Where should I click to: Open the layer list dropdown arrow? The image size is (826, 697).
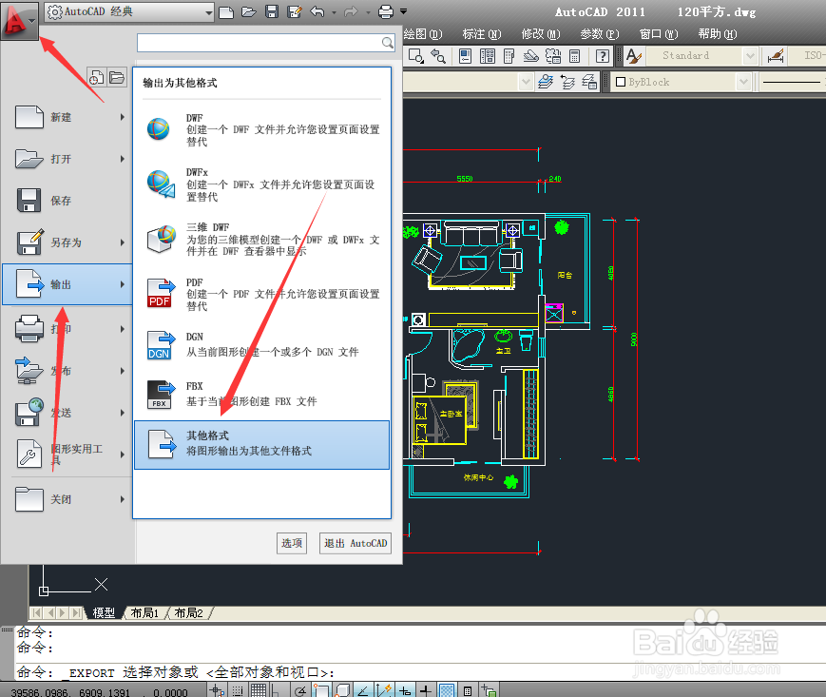tap(526, 82)
